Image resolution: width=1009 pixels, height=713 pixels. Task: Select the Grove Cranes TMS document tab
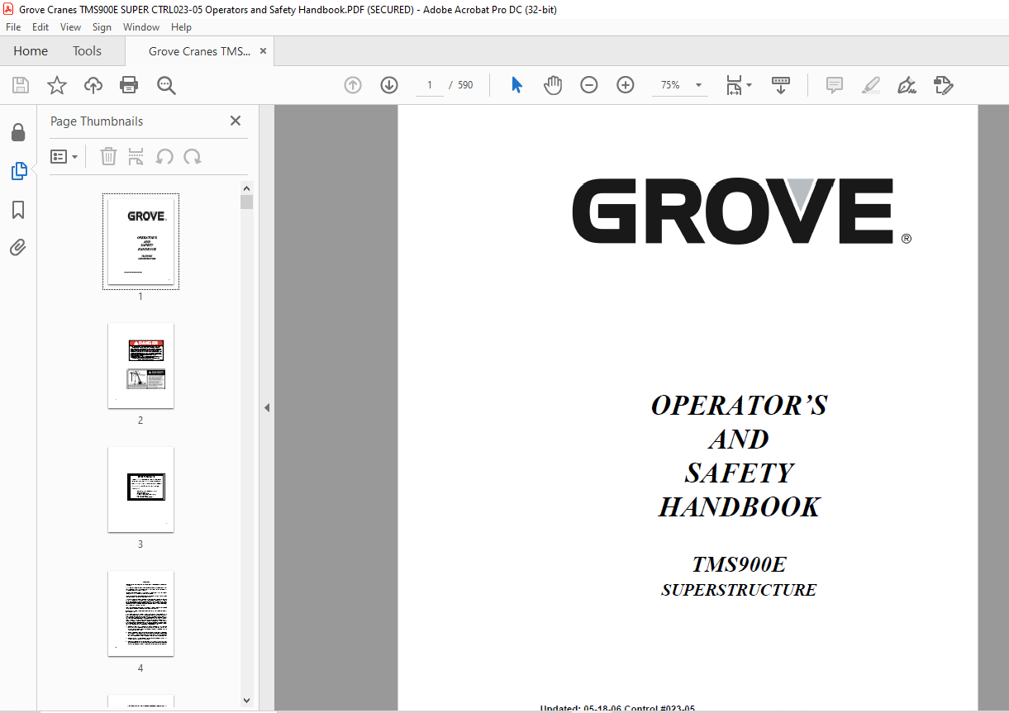pos(199,51)
